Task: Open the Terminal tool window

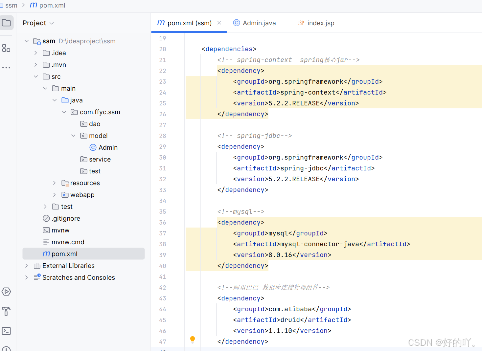Action: click(x=6, y=331)
